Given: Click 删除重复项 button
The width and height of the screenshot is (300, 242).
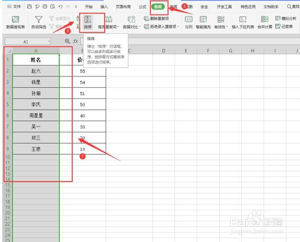Looking at the screenshot, I should pos(157,19).
